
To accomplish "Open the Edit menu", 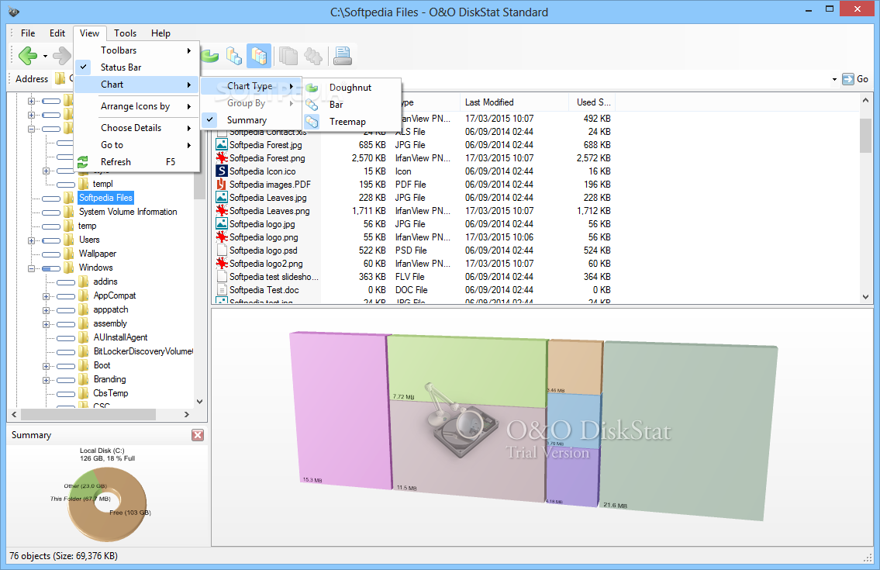I will [x=57, y=33].
